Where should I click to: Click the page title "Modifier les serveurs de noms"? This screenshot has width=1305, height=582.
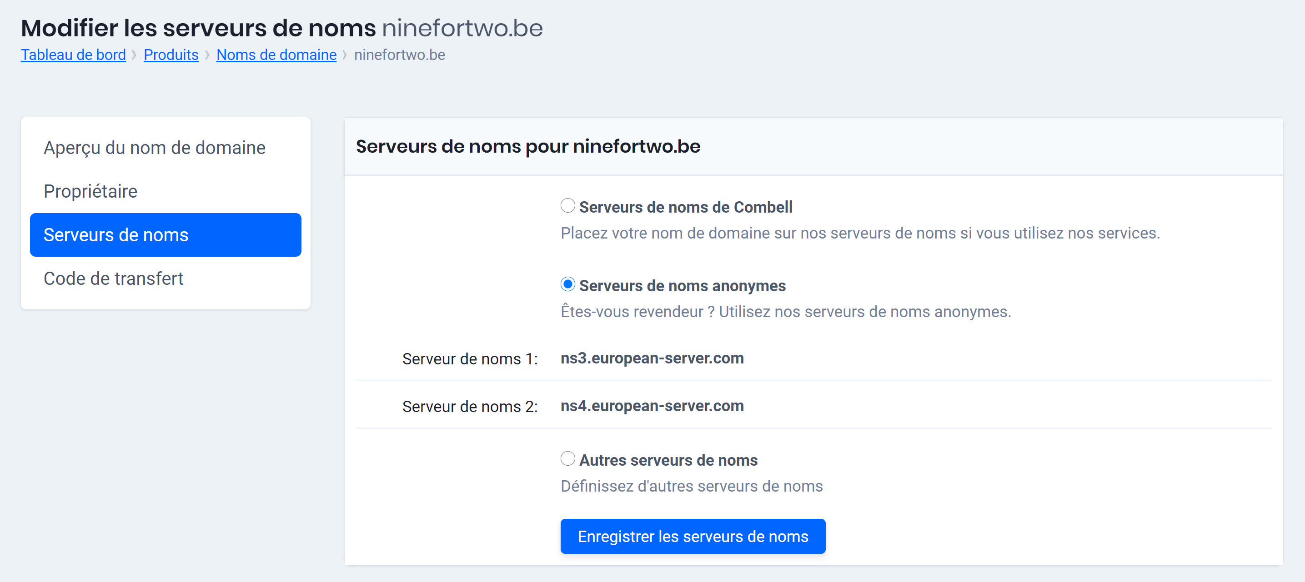(199, 28)
